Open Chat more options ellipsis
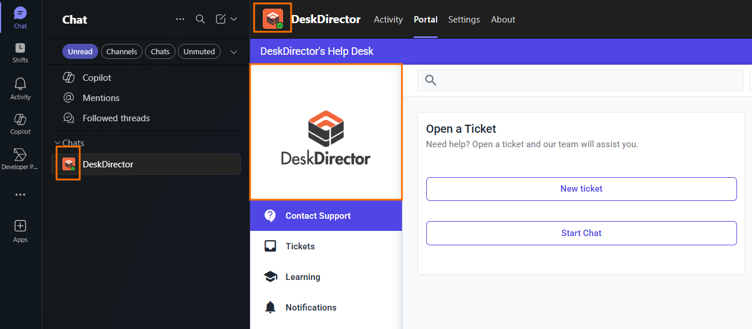Screen dimensions: 752x329 click(x=180, y=19)
